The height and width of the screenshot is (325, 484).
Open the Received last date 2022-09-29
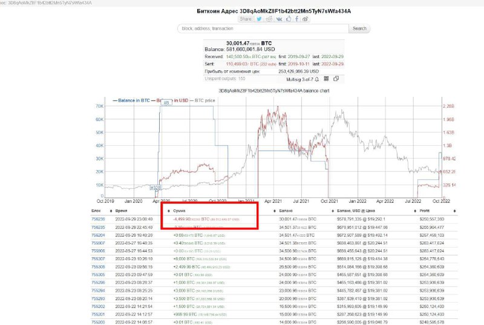pyautogui.click(x=332, y=57)
